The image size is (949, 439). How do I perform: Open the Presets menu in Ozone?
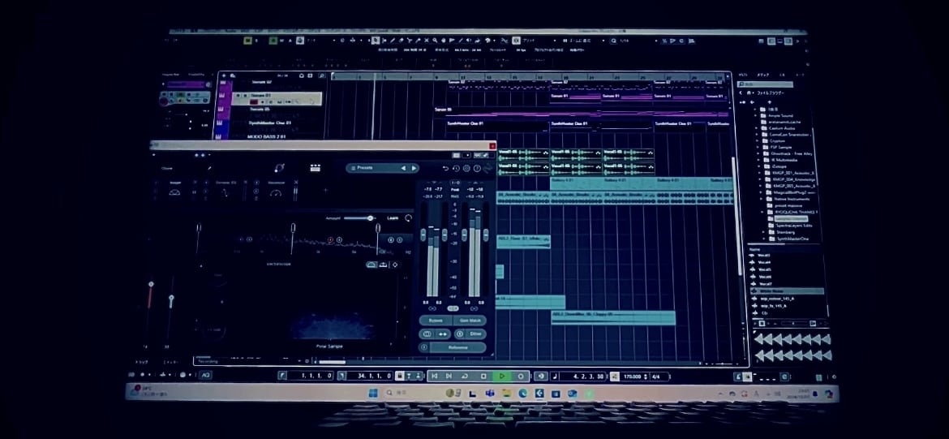366,168
